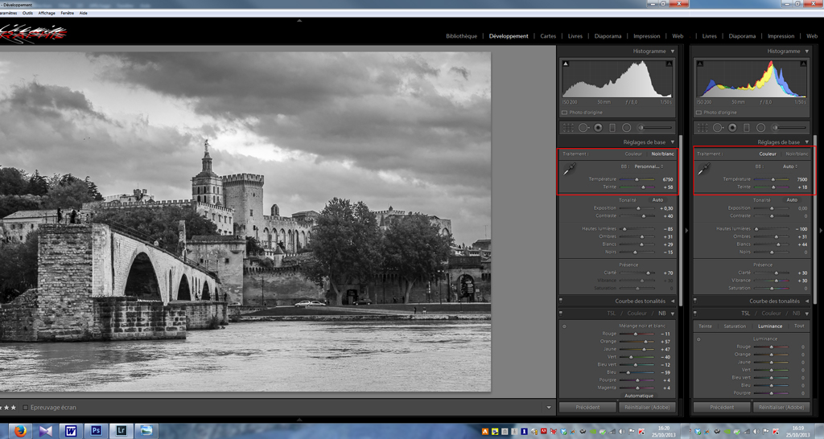
Task: Select spot removal tool in right color panel
Action: [718, 128]
